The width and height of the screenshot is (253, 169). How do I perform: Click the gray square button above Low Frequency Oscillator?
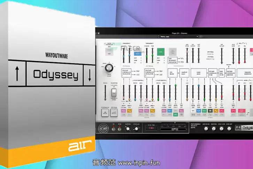tap(172, 52)
